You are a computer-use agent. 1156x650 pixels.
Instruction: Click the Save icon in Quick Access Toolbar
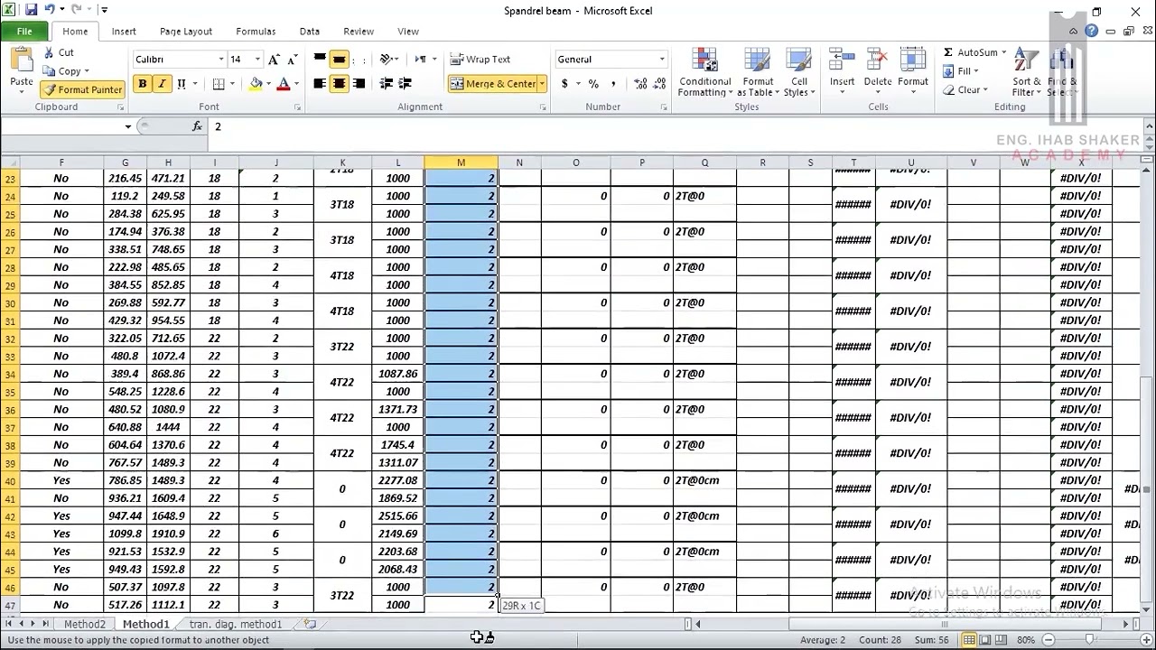tap(31, 10)
